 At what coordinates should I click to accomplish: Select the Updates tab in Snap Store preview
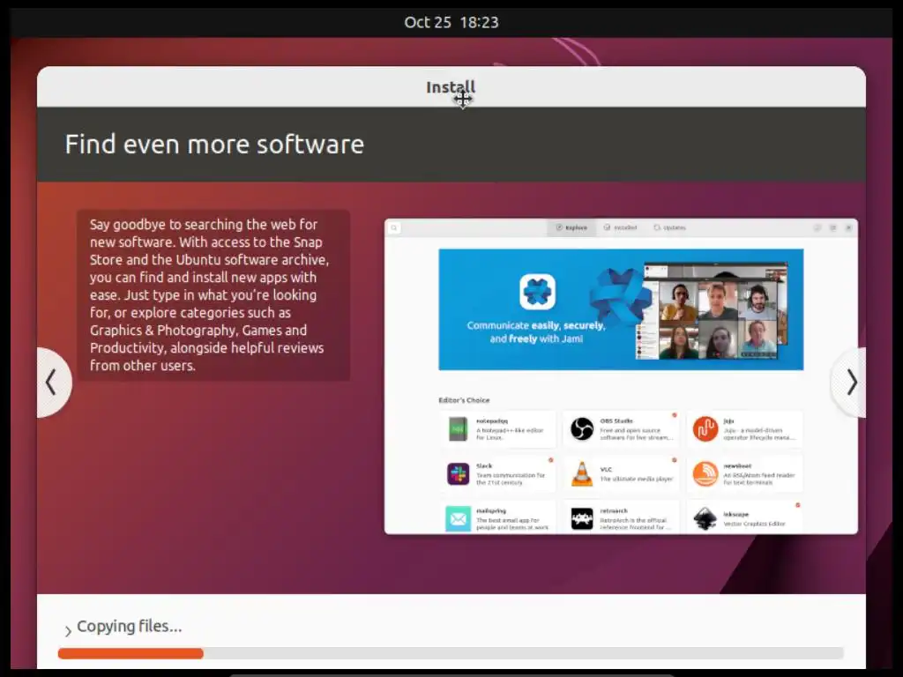point(670,228)
